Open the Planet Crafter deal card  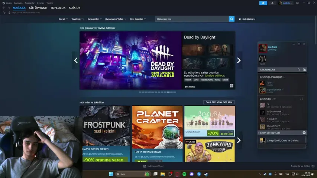click(157, 133)
